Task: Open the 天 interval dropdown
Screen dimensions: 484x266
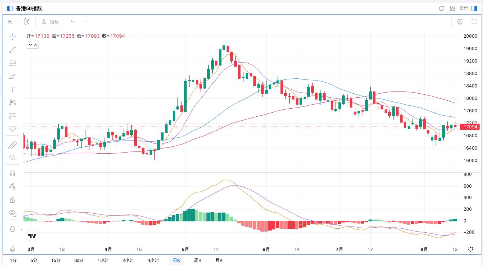Action: (10, 22)
